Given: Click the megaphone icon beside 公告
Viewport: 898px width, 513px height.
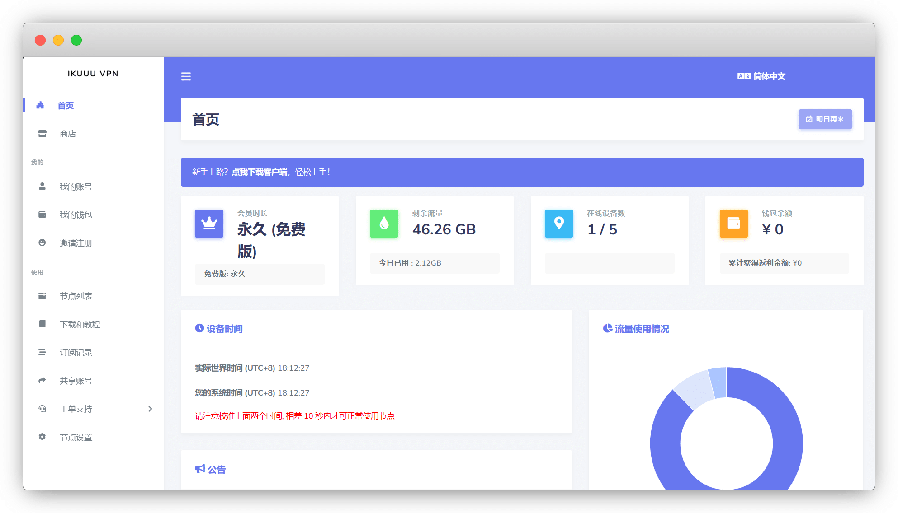Looking at the screenshot, I should click(200, 469).
